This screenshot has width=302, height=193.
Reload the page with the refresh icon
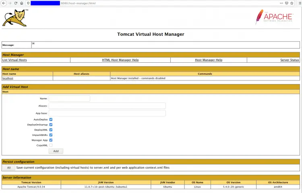click(x=16, y=3)
